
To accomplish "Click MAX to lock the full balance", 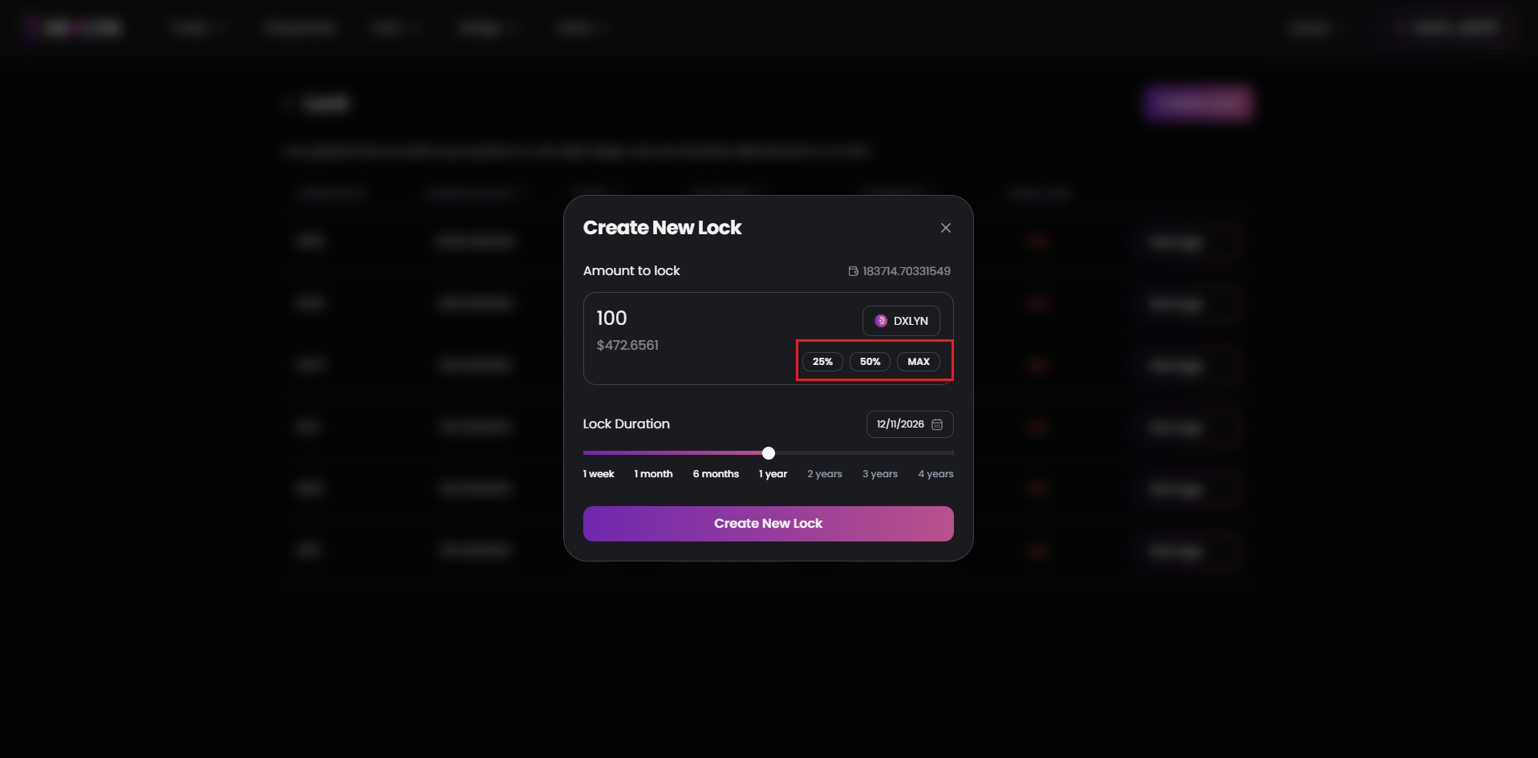I will pos(918,361).
